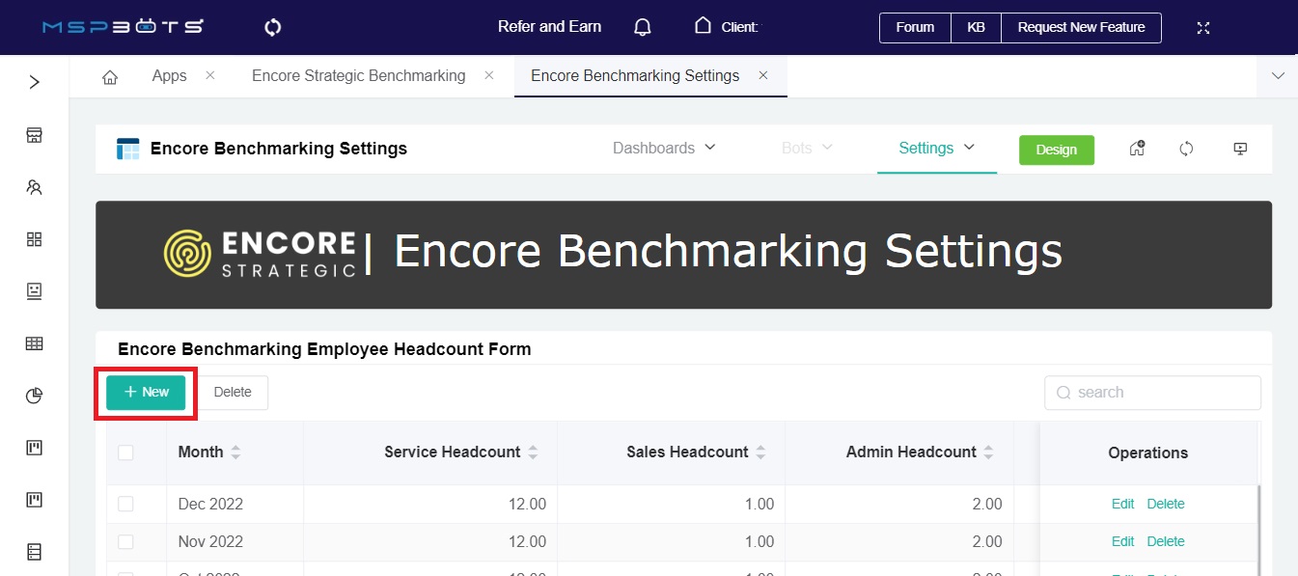Open the bot face icon in sidebar

[35, 290]
